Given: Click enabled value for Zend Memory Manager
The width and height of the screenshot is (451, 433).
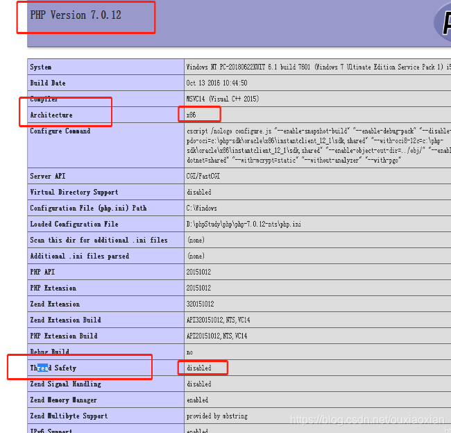Looking at the screenshot, I should (197, 400).
